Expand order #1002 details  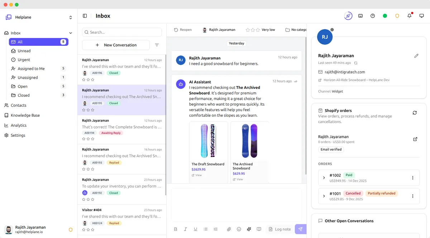point(324,178)
